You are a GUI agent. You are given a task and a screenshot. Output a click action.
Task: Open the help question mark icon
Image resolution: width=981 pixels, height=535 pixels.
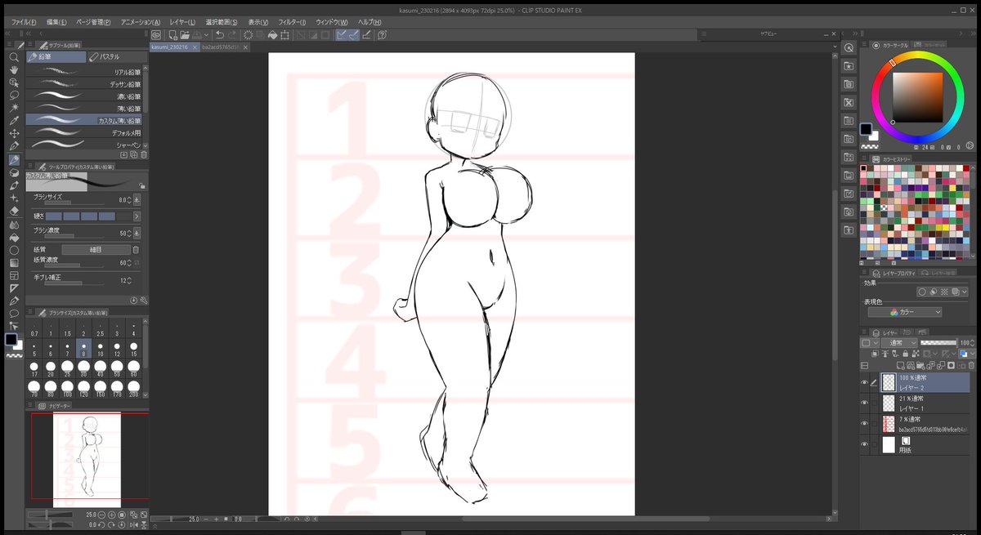[x=382, y=35]
